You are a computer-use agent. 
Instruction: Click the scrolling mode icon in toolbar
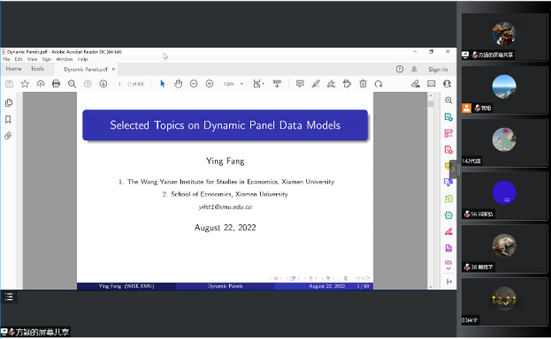(x=277, y=84)
